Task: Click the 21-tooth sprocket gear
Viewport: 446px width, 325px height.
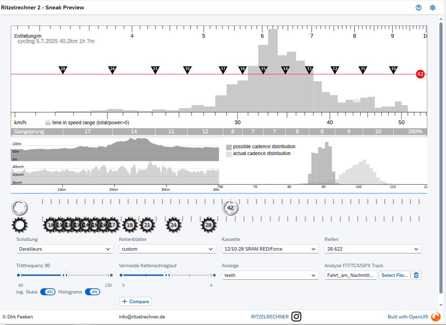Action: [x=147, y=225]
